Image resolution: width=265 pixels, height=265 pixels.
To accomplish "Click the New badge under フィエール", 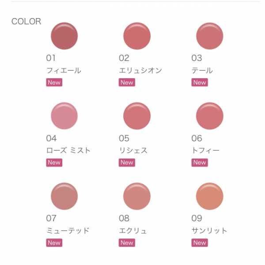I will coord(54,83).
